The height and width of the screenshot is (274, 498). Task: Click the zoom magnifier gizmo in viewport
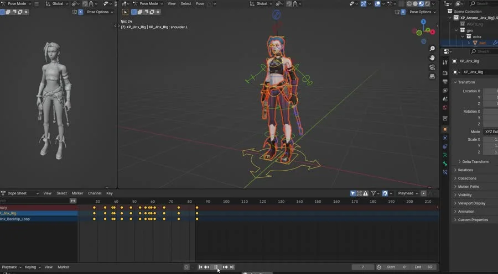pos(432,49)
